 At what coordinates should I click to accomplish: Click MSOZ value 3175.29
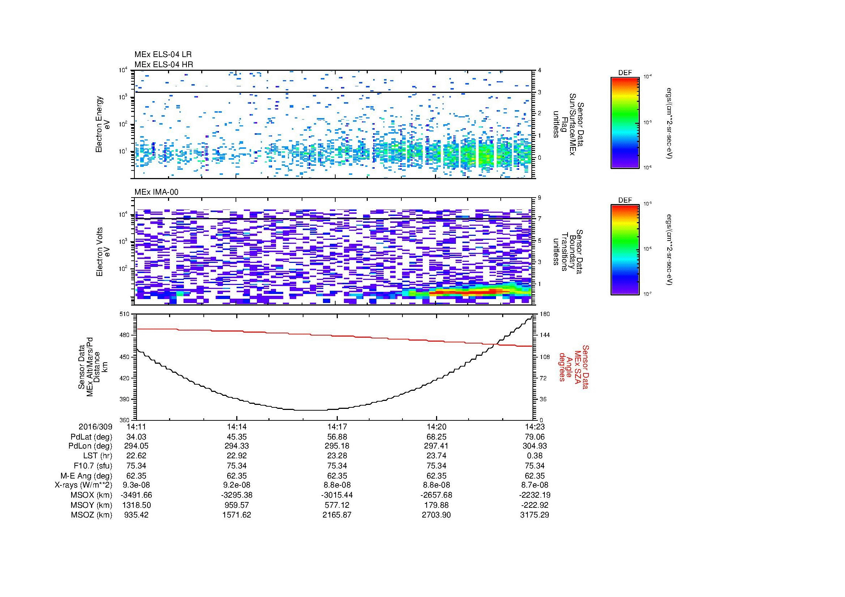point(535,515)
